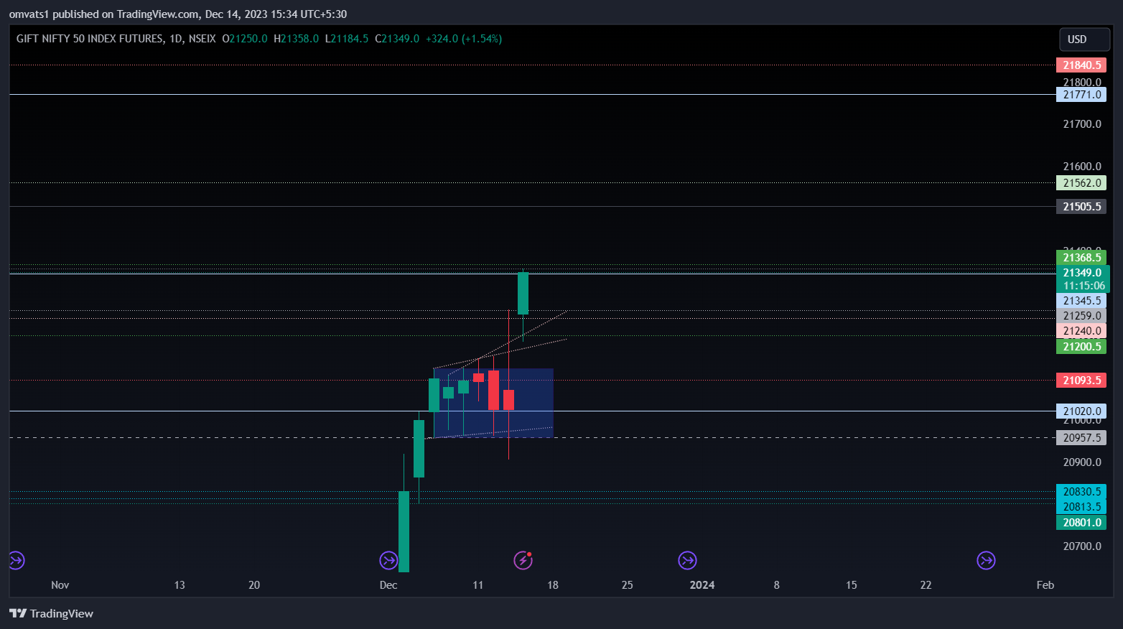Select the 20957.5 price level label

click(x=1081, y=438)
